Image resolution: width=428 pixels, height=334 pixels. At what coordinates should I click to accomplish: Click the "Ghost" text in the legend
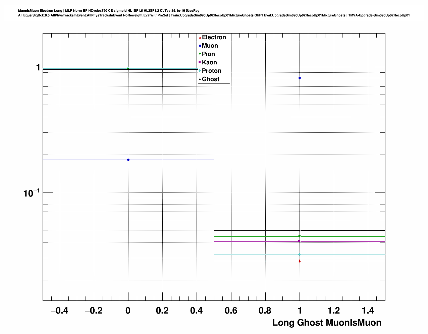(x=211, y=79)
